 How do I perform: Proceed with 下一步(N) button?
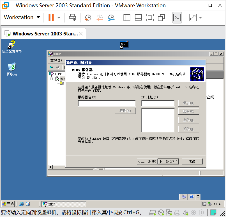pos(168,161)
